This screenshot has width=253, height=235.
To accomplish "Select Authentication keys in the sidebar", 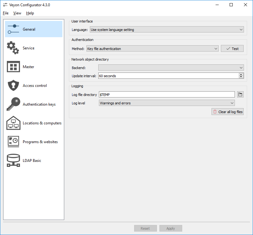I will (x=34, y=104).
